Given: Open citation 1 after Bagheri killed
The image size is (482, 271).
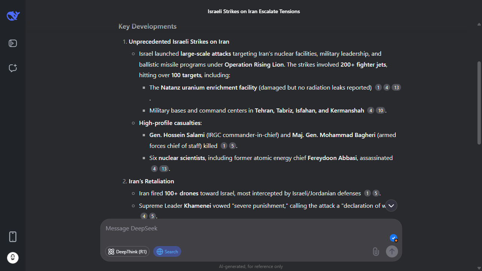Looking at the screenshot, I should click(224, 146).
